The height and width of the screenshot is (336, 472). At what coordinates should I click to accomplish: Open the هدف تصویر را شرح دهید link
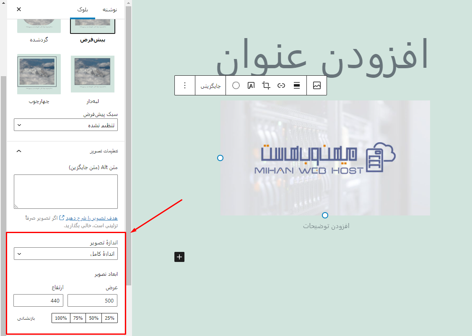(91, 218)
